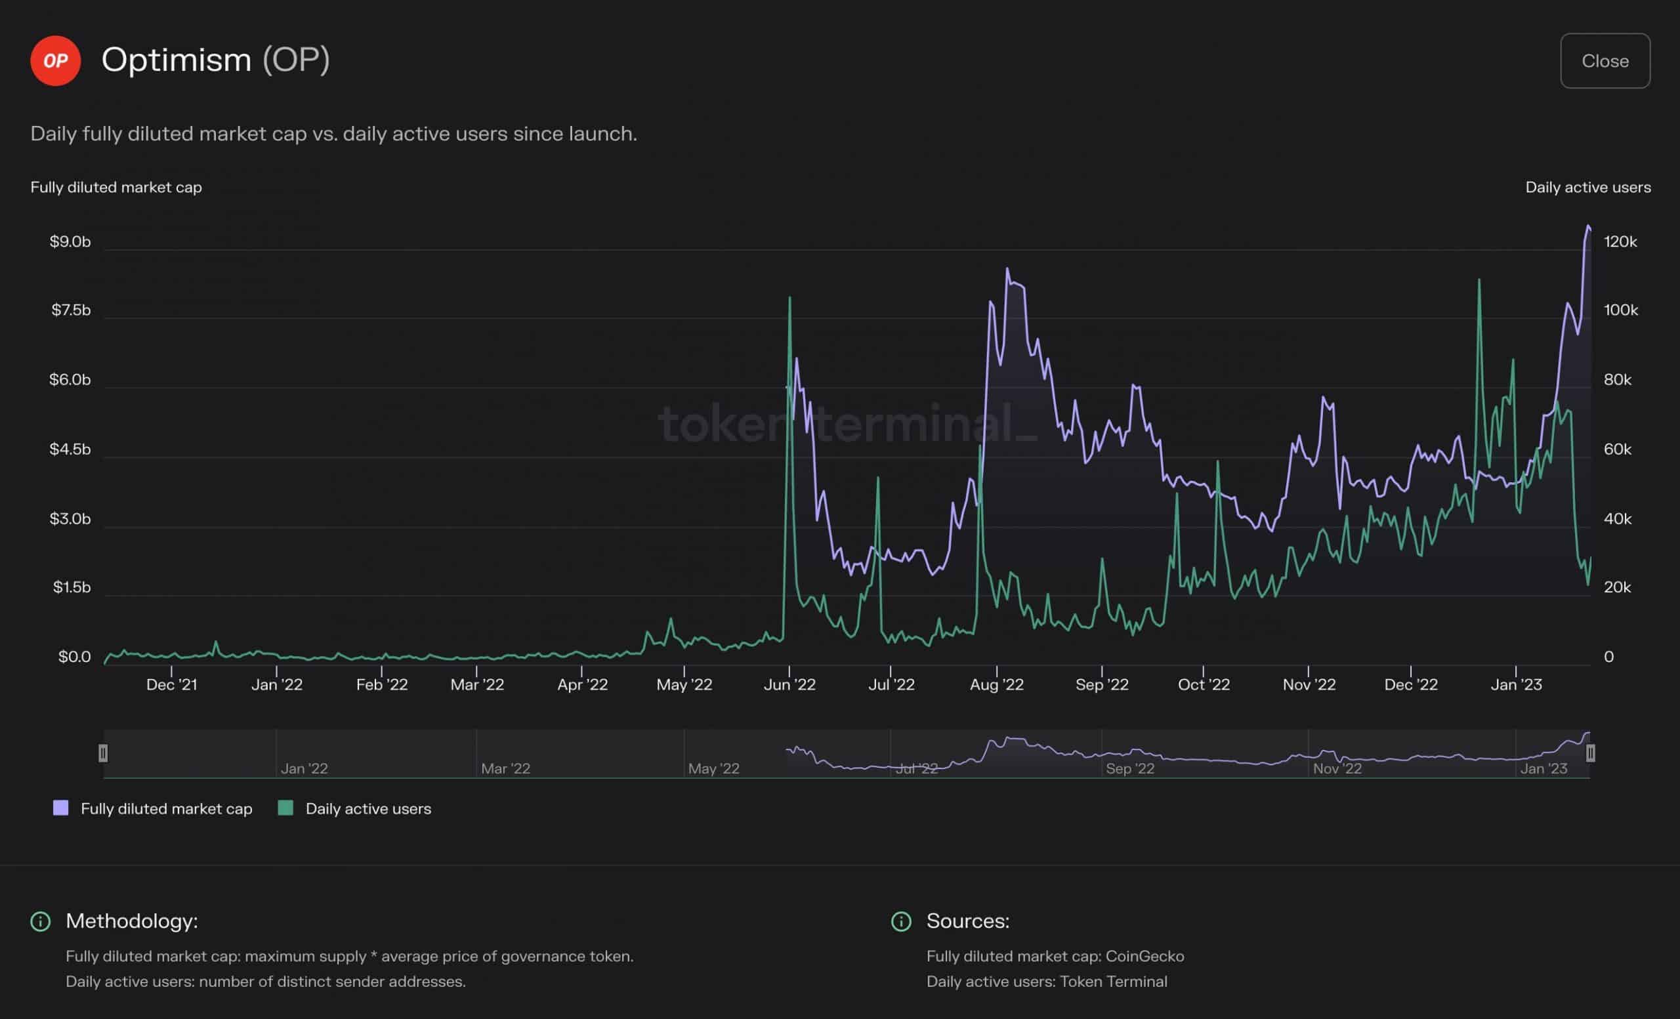Click the Methodology heading
This screenshot has width=1680, height=1019.
[132, 921]
